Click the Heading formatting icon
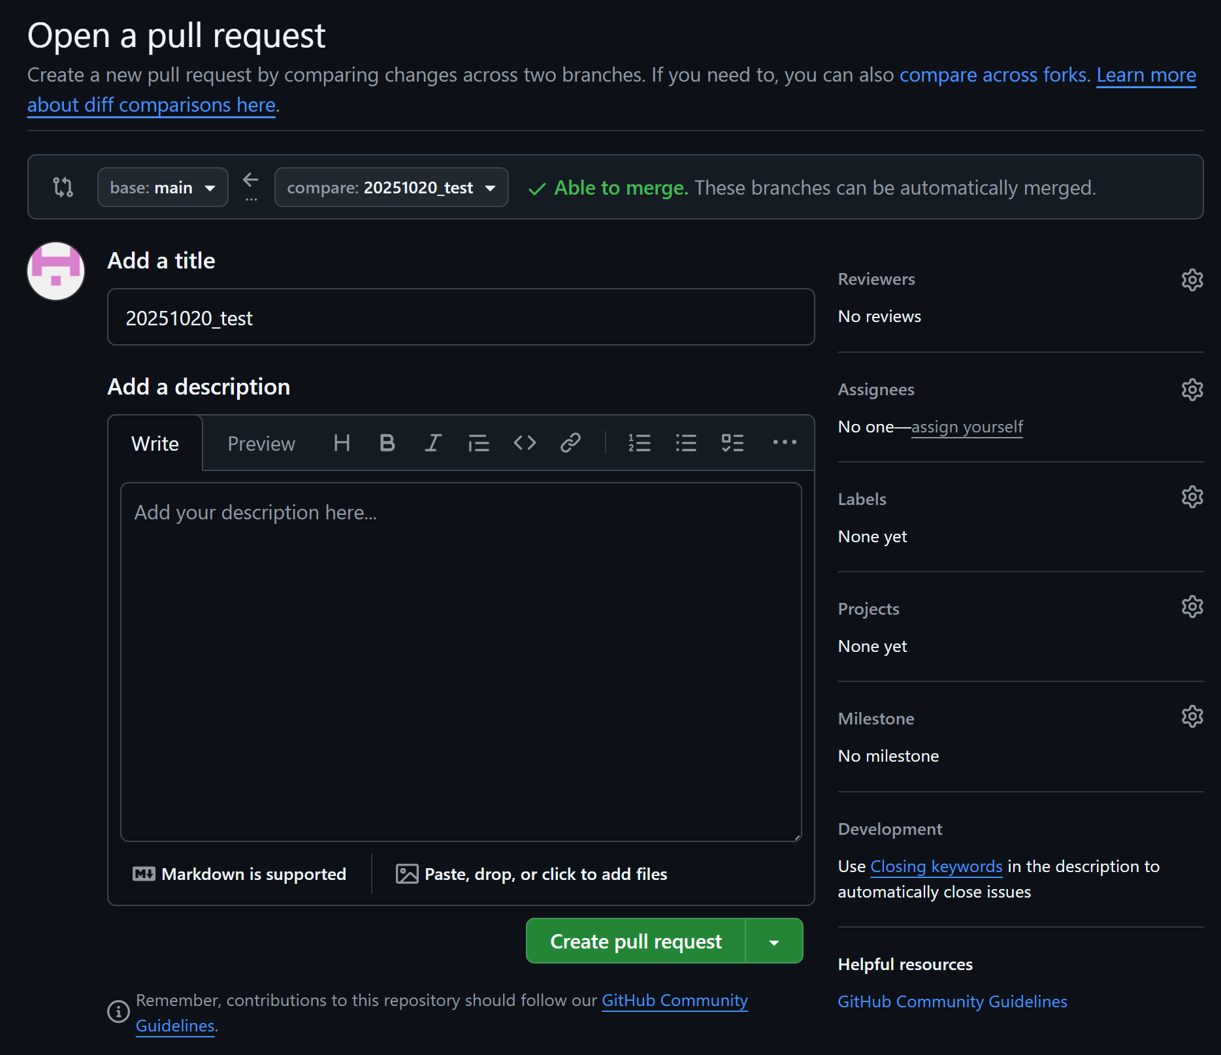 pos(342,443)
